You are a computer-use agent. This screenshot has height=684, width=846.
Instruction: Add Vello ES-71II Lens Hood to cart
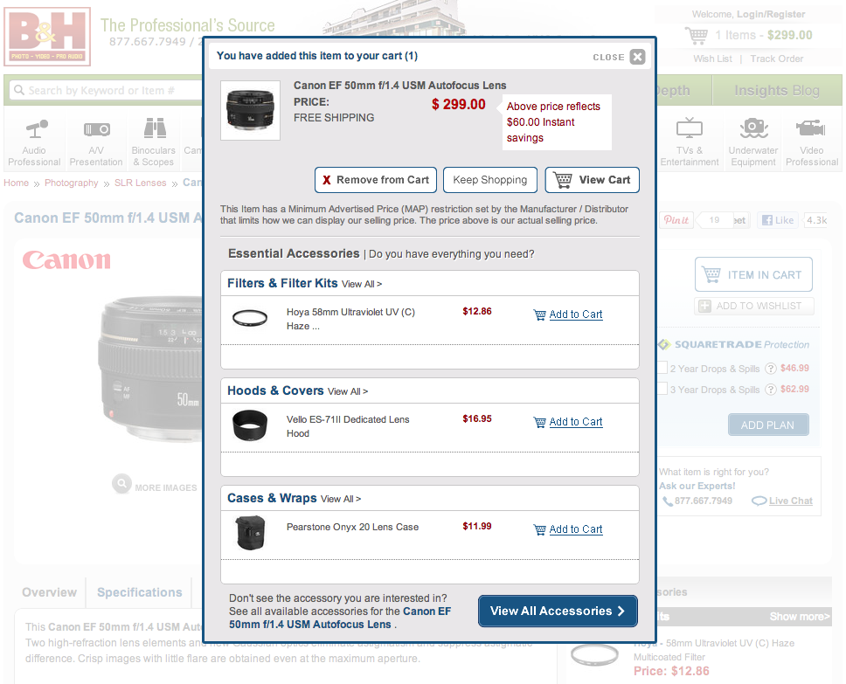click(x=576, y=422)
